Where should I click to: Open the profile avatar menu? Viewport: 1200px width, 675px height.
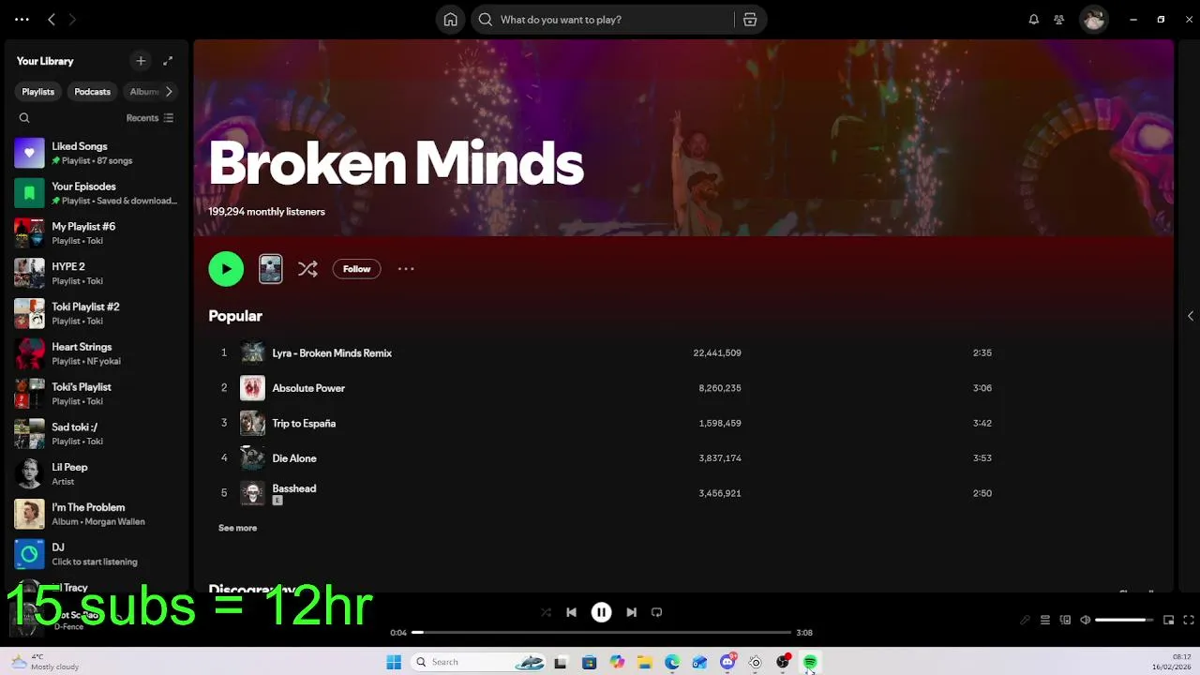click(x=1093, y=19)
